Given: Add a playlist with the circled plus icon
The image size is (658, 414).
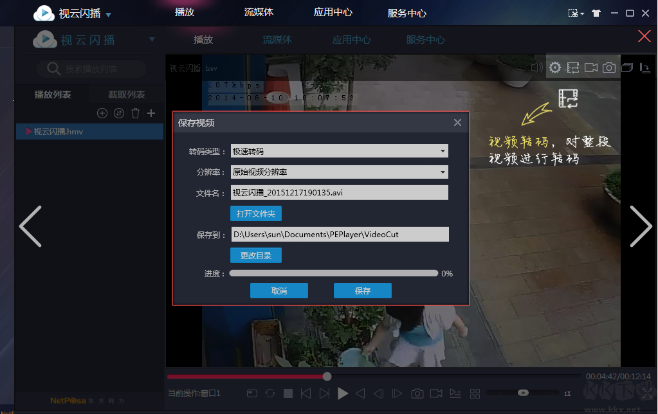Looking at the screenshot, I should [102, 113].
